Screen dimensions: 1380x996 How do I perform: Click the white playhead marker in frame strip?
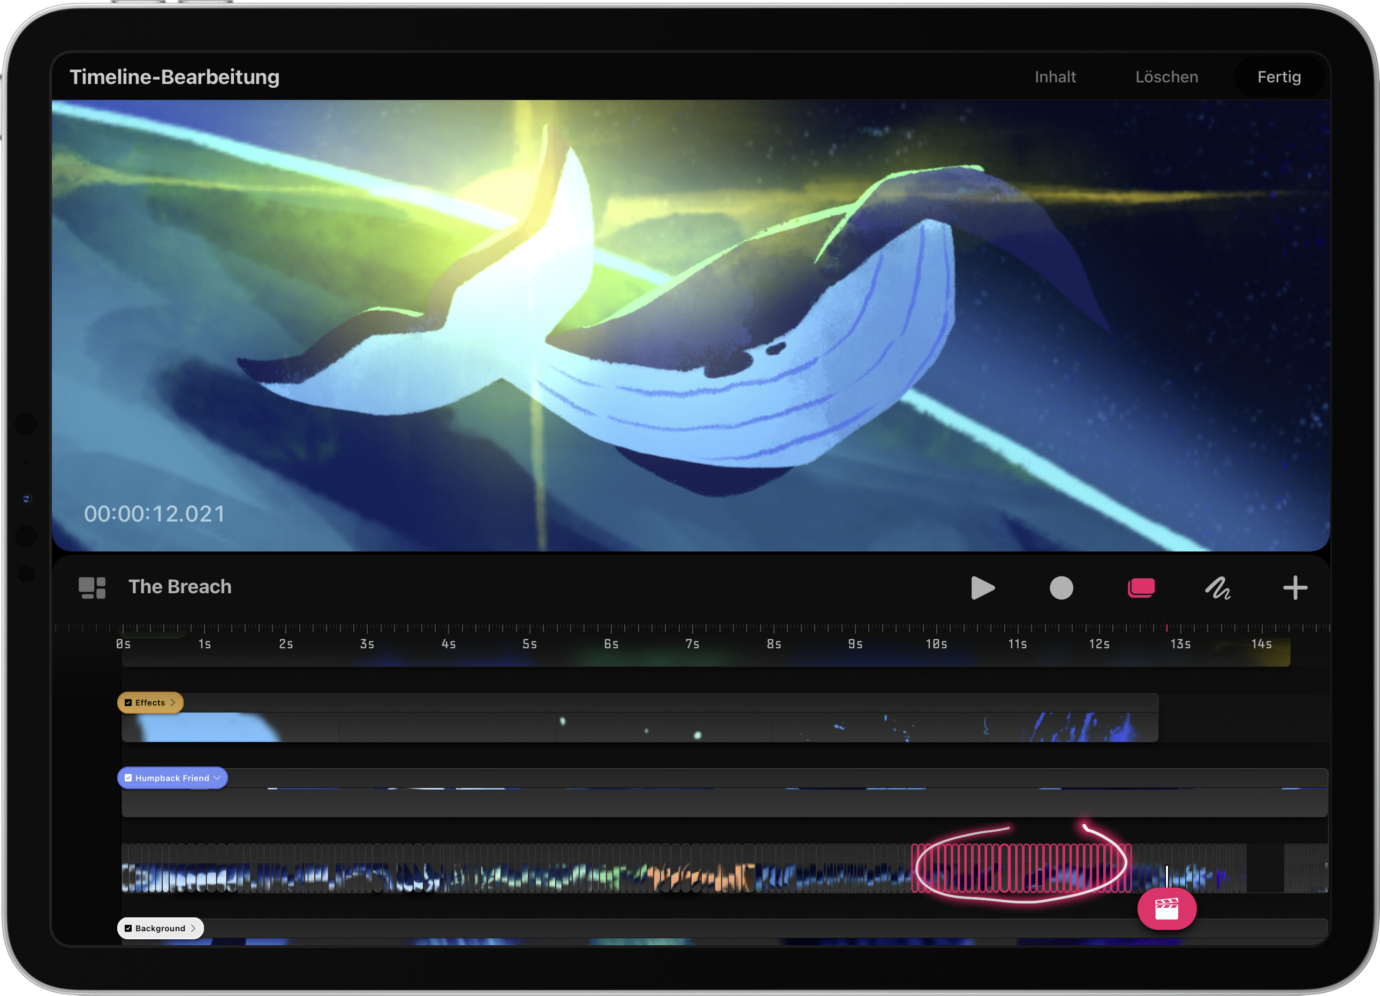pos(1166,876)
